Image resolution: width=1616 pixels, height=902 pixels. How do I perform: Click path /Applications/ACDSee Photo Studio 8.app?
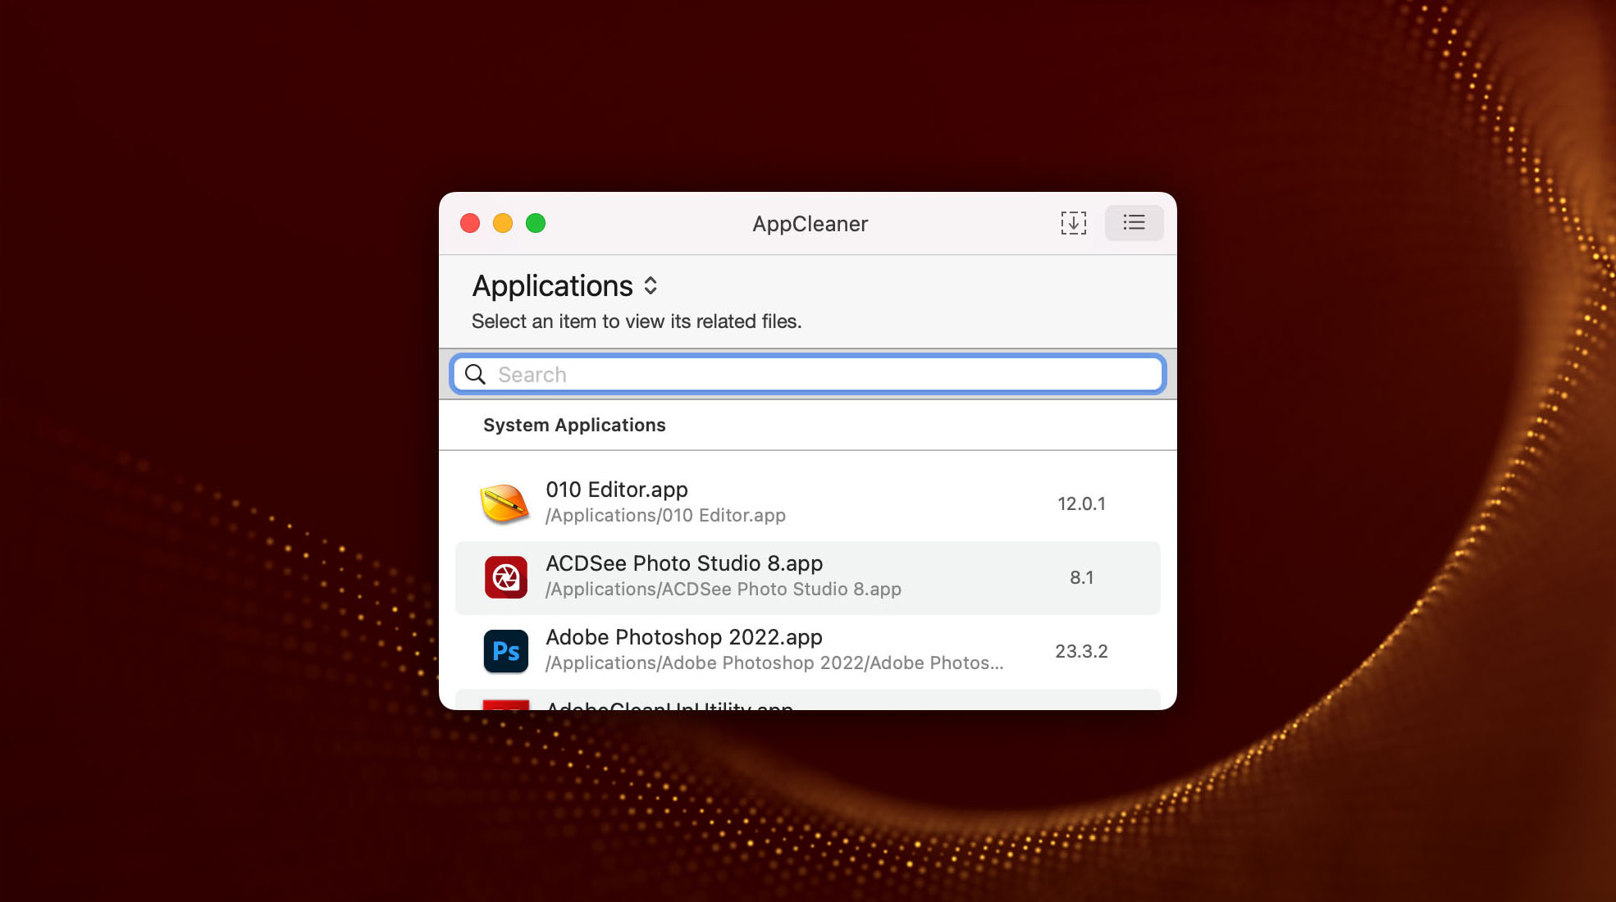[x=723, y=589]
